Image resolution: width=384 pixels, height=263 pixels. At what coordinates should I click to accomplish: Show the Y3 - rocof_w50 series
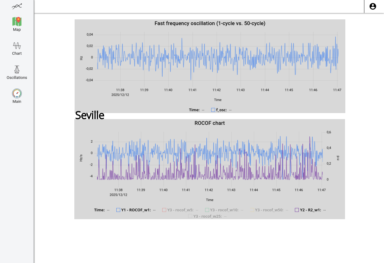click(x=252, y=210)
